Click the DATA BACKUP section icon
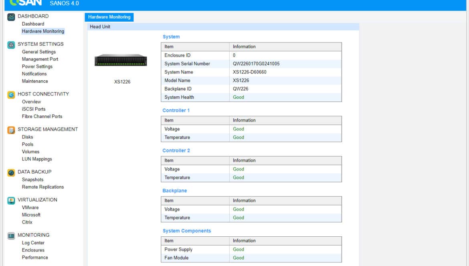This screenshot has height=266, width=469. (x=11, y=173)
